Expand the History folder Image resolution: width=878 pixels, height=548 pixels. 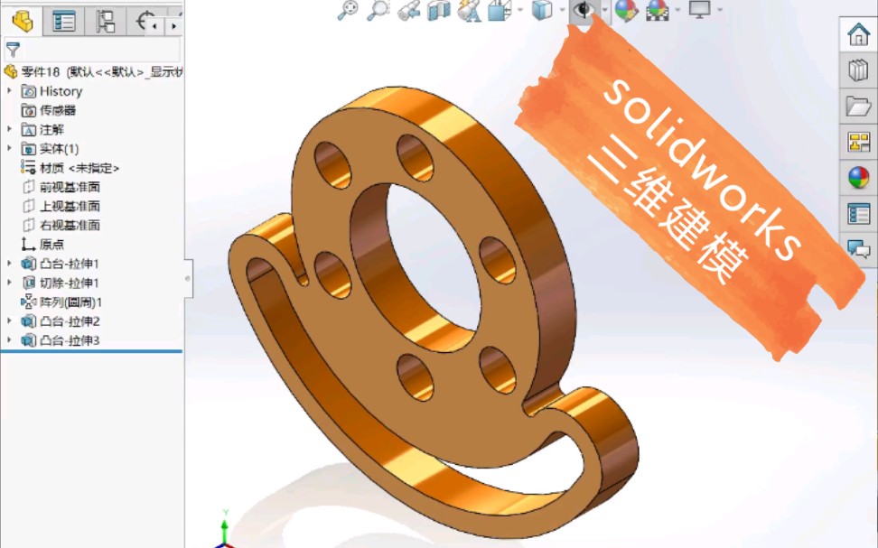tap(8, 91)
